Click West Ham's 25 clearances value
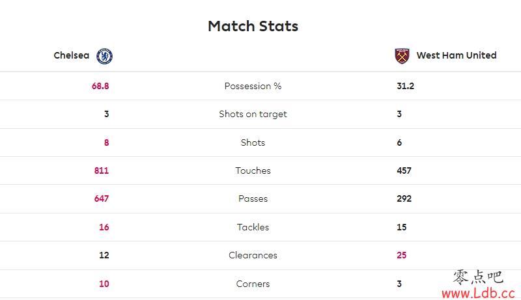Viewport: 521px width, 300px height. point(401,255)
